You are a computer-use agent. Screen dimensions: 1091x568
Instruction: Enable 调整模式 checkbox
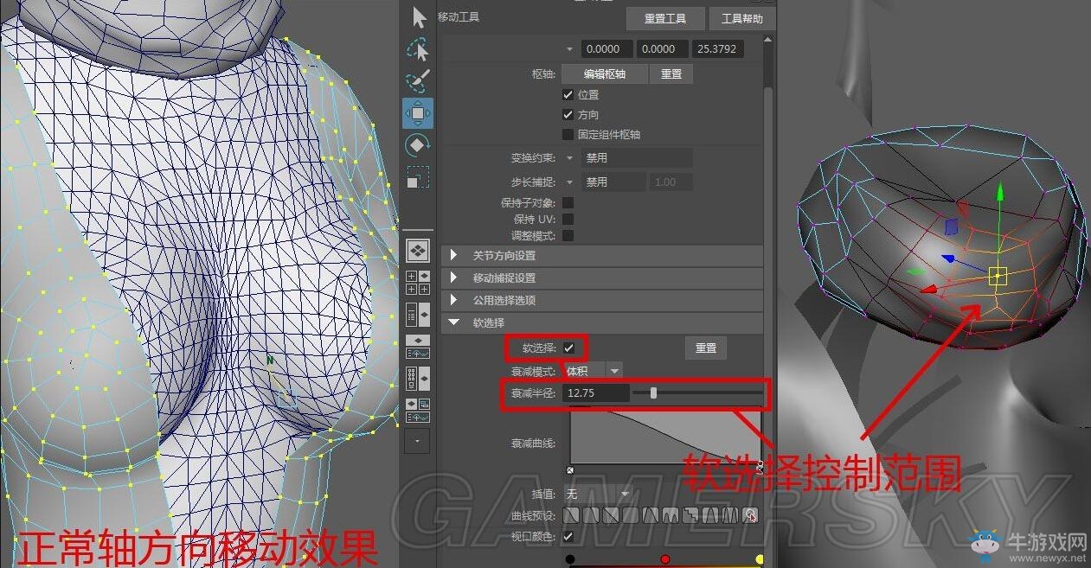coord(568,235)
